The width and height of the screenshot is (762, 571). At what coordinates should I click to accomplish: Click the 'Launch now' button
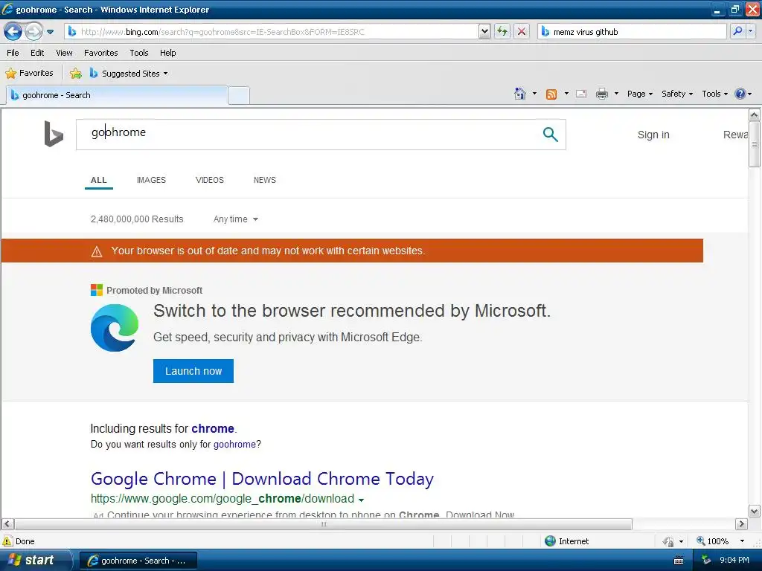pyautogui.click(x=193, y=371)
